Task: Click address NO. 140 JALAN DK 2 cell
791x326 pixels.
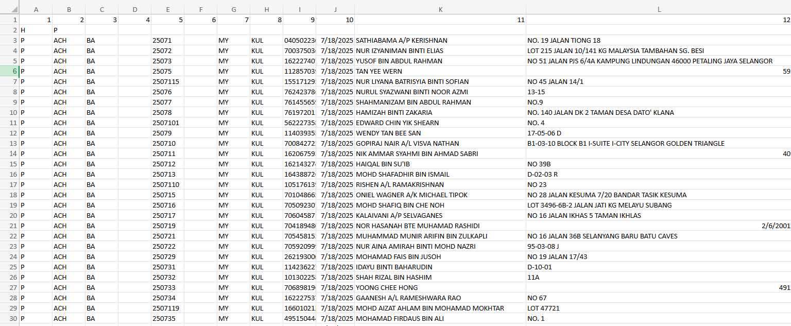Action: point(659,112)
